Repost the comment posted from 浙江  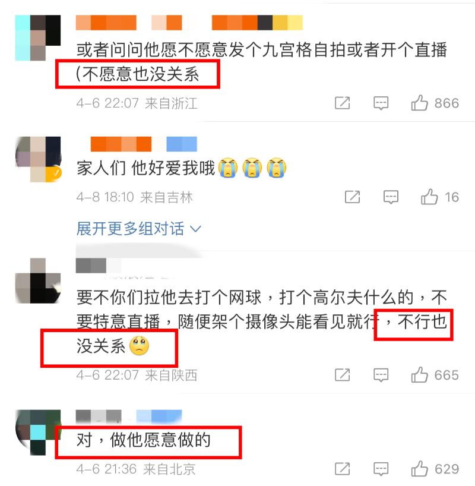click(343, 103)
